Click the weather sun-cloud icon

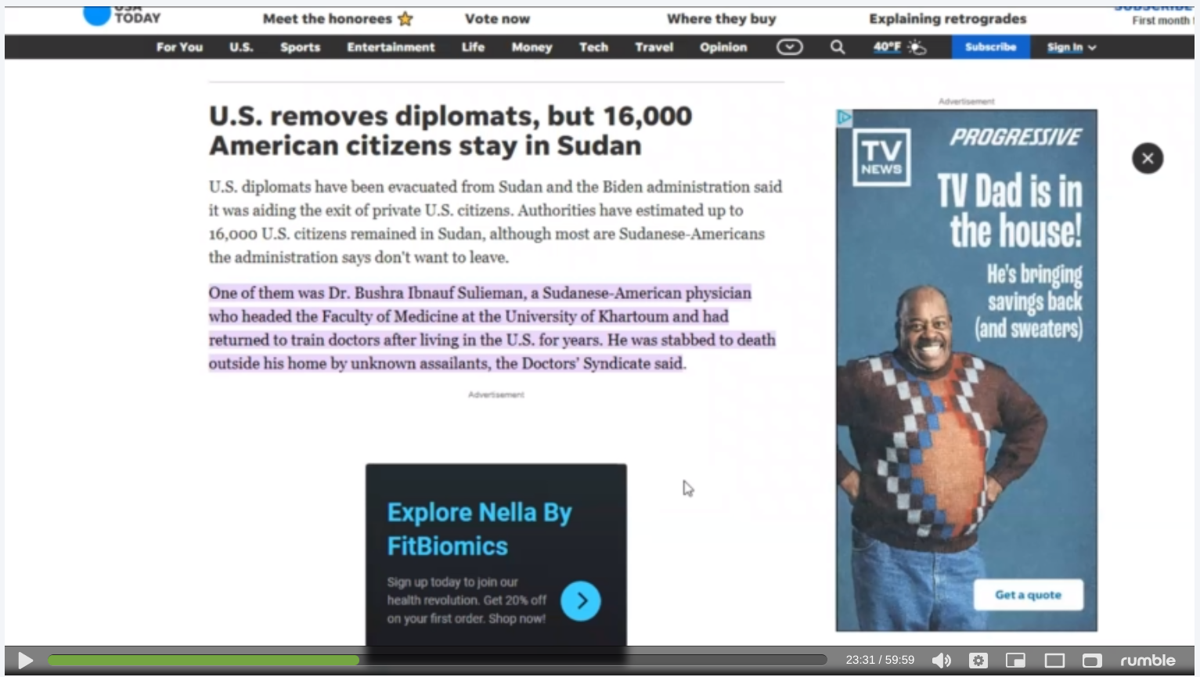(x=917, y=48)
